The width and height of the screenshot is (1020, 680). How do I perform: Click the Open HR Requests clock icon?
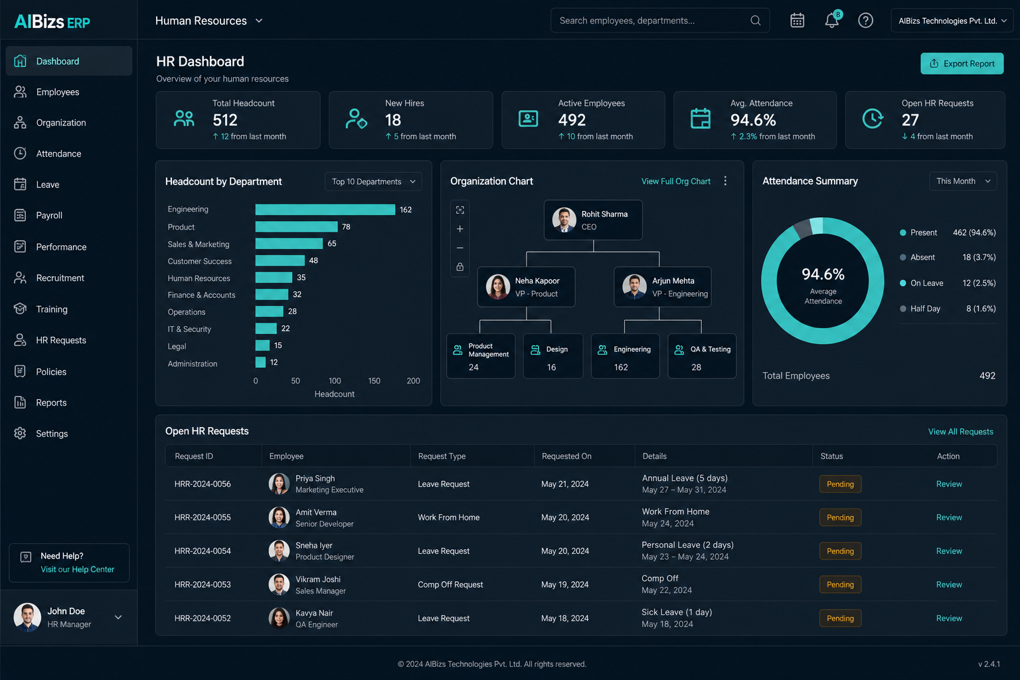pyautogui.click(x=873, y=119)
